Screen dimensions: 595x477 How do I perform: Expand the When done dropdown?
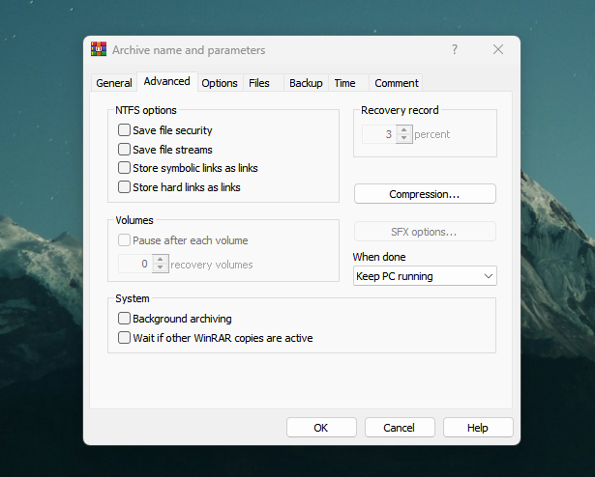click(x=425, y=276)
